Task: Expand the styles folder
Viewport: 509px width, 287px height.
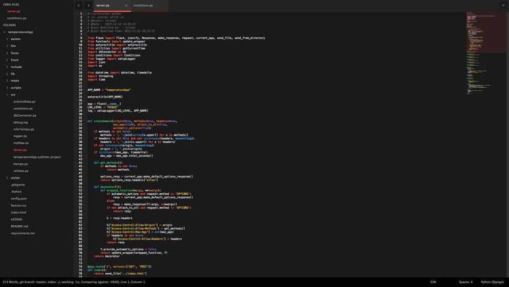Action: (7, 177)
